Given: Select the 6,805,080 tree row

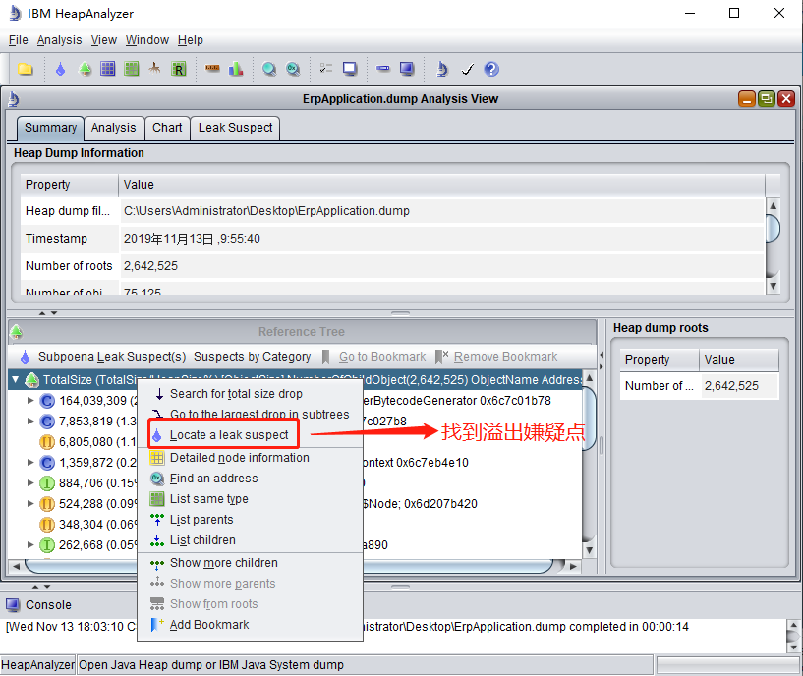Looking at the screenshot, I should 87,442.
